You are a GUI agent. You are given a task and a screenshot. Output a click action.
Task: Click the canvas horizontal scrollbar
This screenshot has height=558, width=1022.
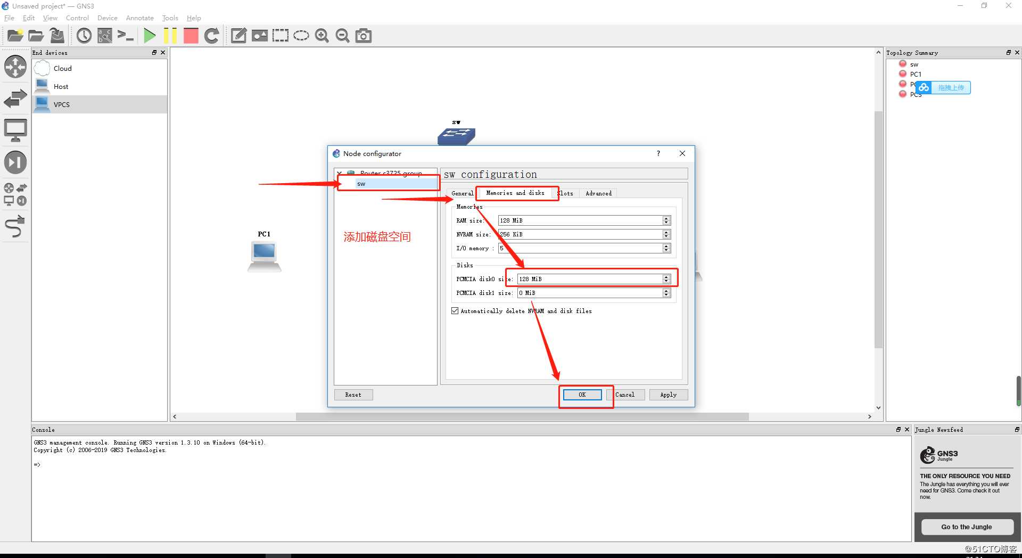tap(522, 416)
